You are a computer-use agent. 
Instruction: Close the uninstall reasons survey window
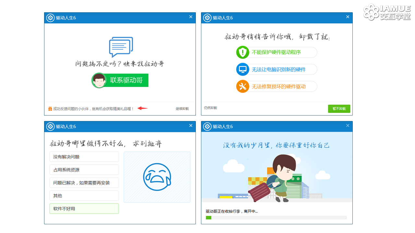point(191,126)
